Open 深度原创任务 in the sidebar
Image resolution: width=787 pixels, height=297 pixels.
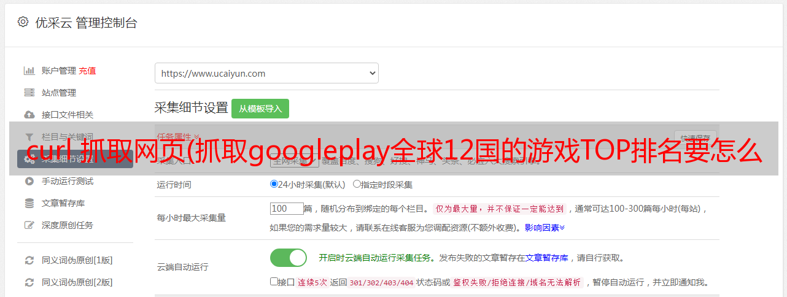68,225
